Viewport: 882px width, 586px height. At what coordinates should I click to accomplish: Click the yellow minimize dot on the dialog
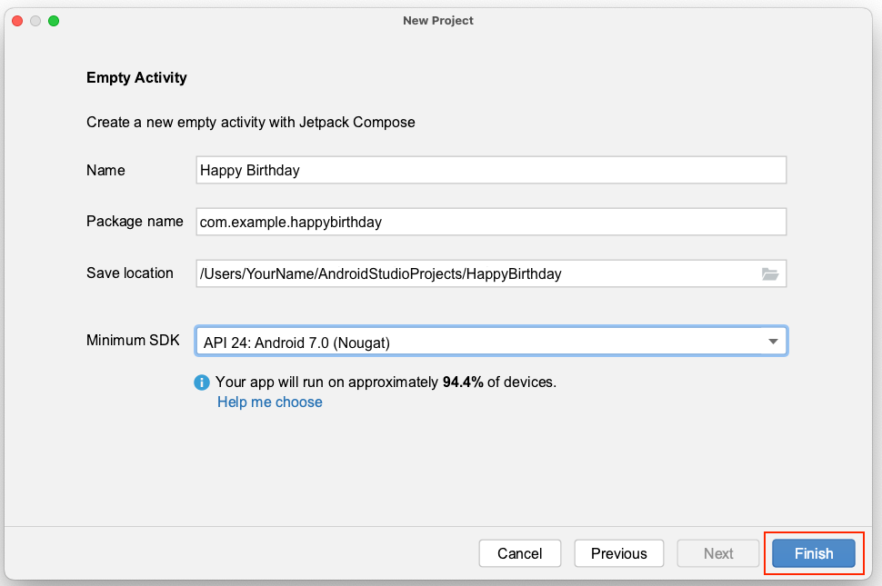click(35, 19)
